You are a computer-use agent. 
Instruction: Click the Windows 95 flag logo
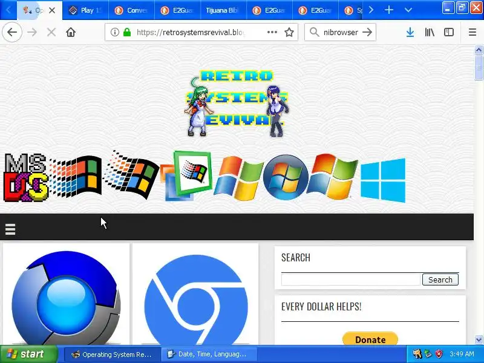(x=131, y=174)
